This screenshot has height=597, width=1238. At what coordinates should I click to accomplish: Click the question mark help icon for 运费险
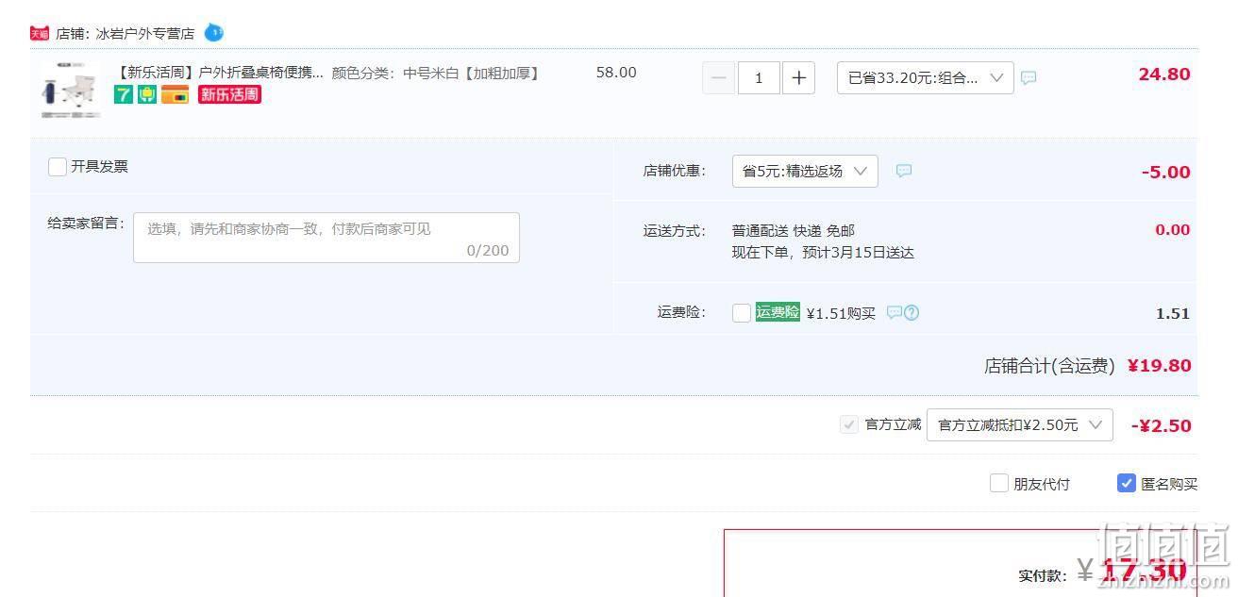pos(912,313)
